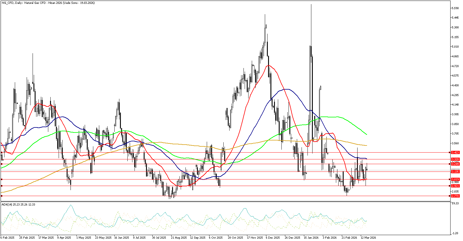Click the 5.590 price scale value
The height and width of the screenshot is (241, 463).
[455, 8]
